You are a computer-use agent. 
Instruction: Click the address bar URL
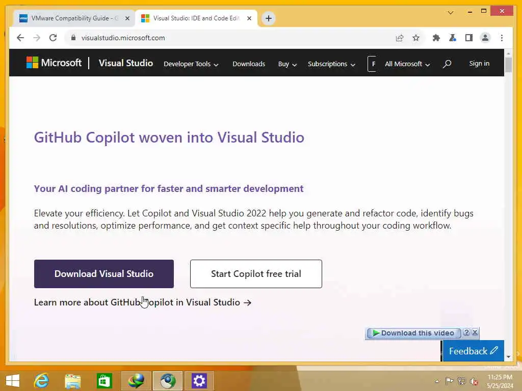tap(123, 38)
